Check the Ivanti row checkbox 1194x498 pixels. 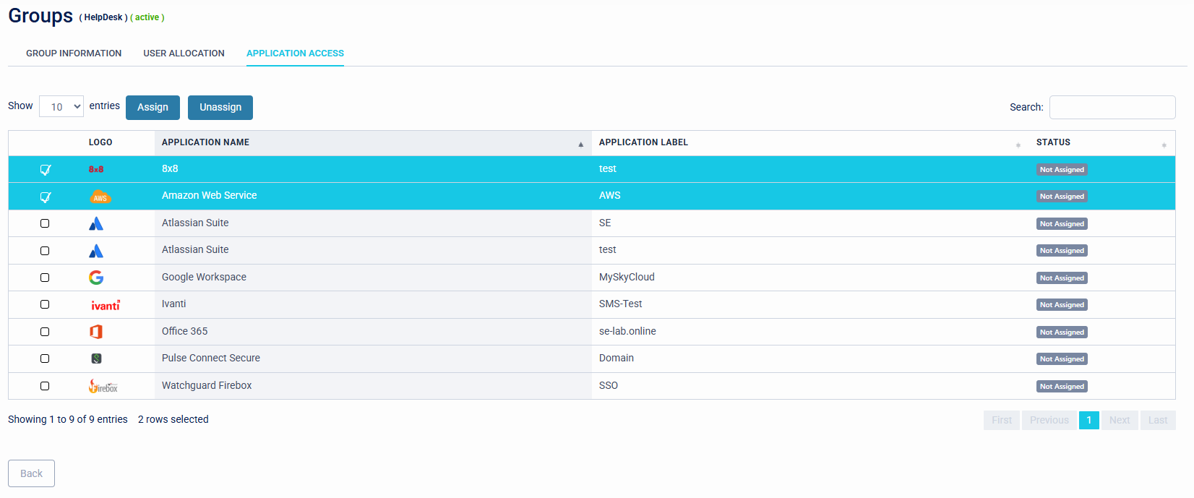click(45, 304)
